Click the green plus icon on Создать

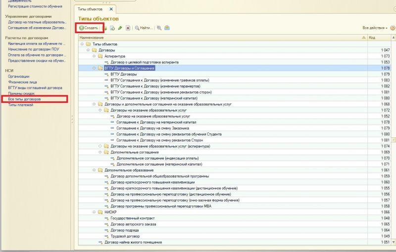coord(81,28)
